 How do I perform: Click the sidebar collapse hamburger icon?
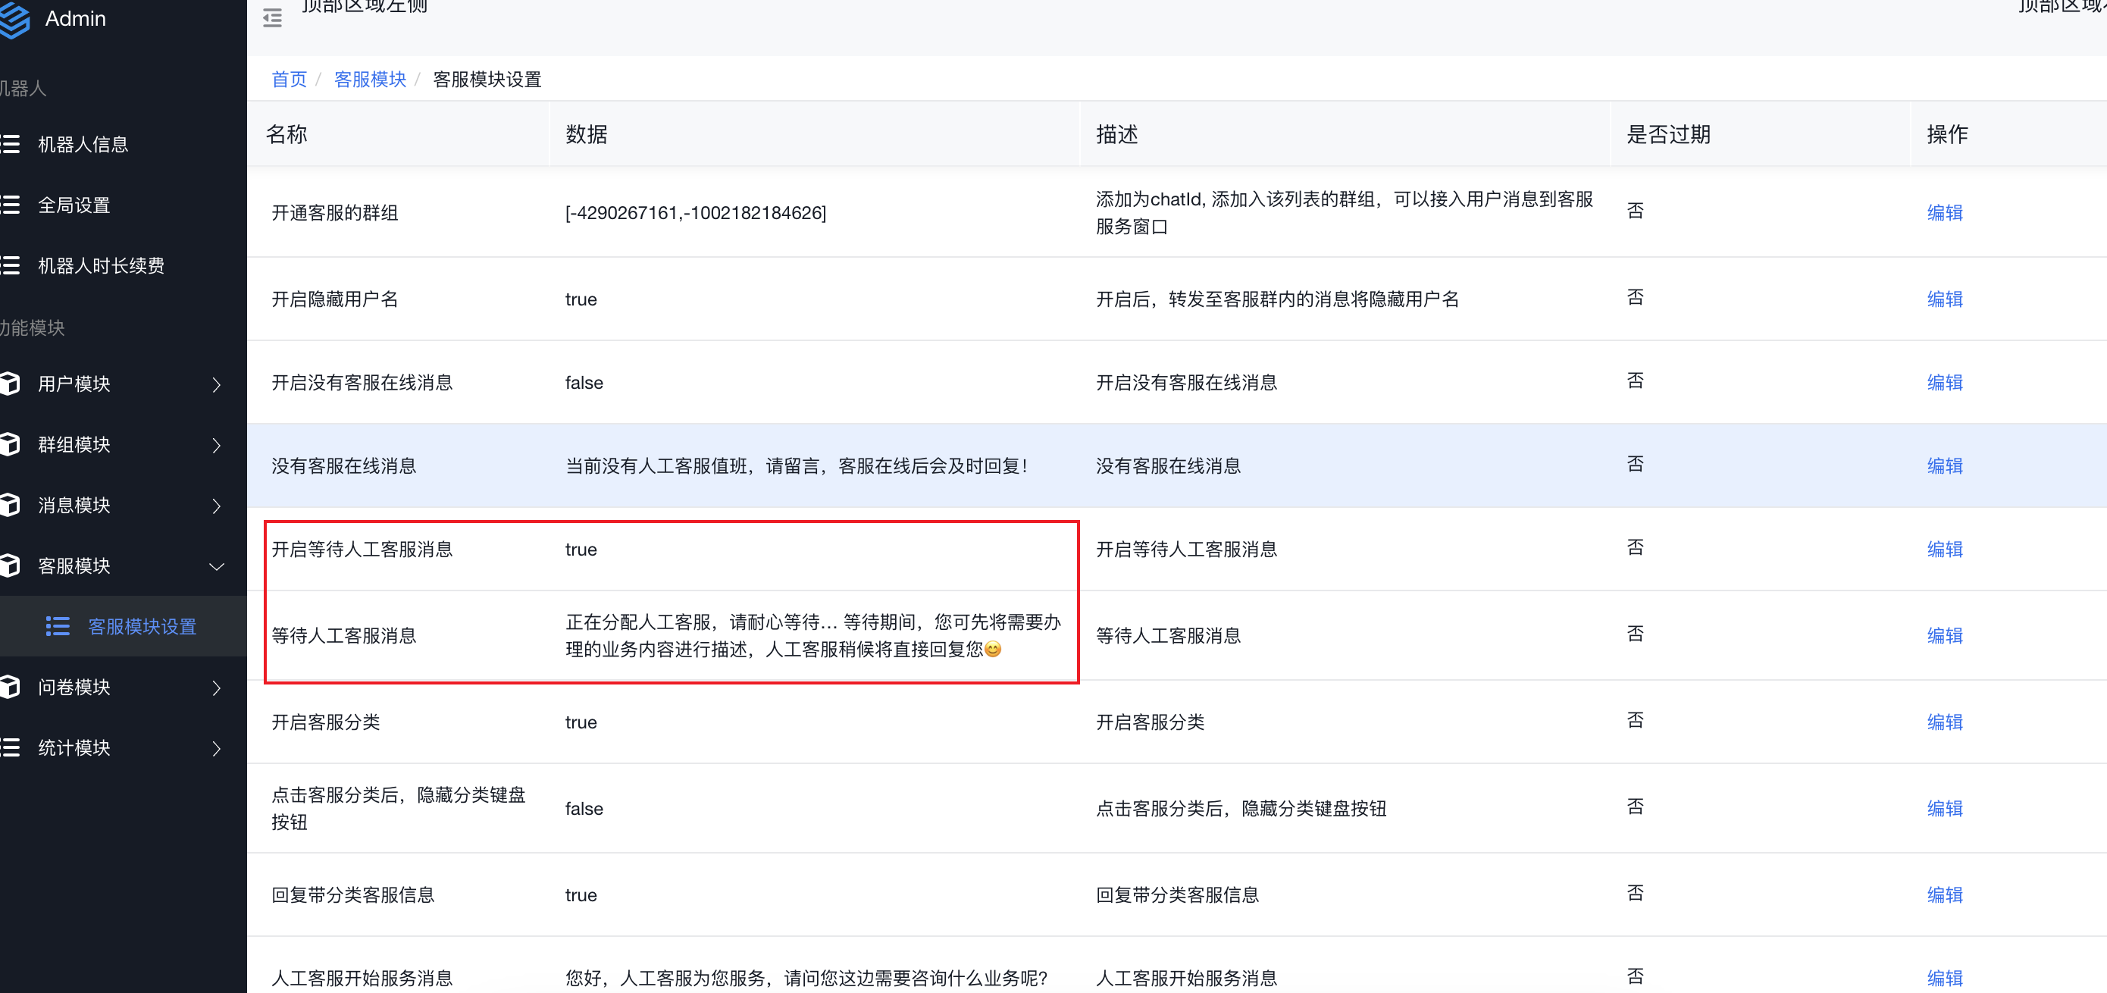coord(272,18)
